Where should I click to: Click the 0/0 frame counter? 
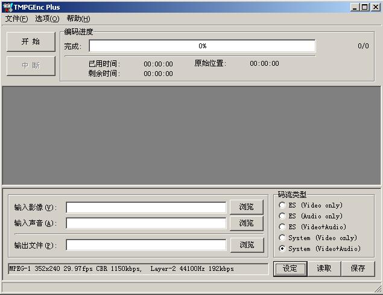363,46
